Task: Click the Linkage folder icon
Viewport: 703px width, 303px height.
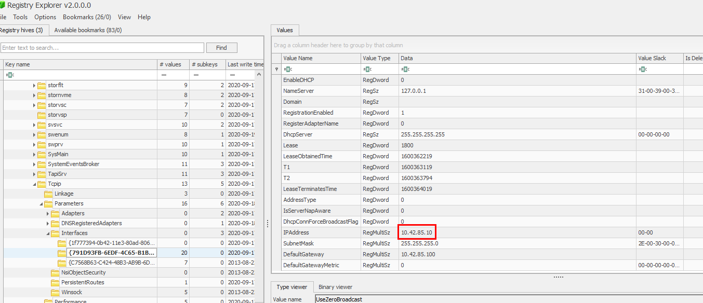Action: [48, 194]
